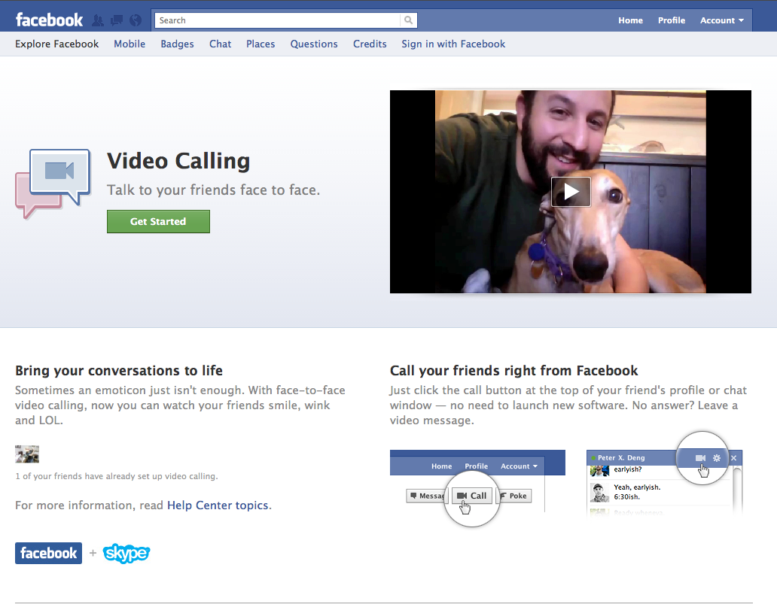
Task: Click the close X in chat illustration
Action: pos(734,458)
